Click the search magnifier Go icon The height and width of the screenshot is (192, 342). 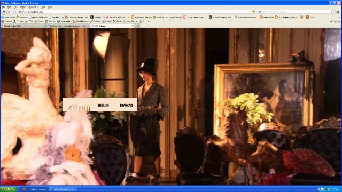(x=332, y=12)
